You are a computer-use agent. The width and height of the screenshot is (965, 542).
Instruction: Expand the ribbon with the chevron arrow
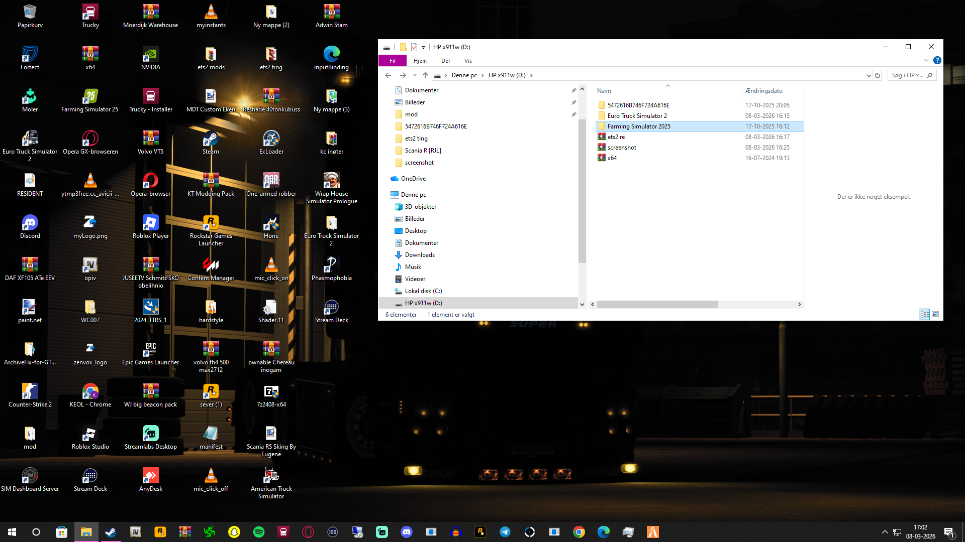click(x=926, y=60)
